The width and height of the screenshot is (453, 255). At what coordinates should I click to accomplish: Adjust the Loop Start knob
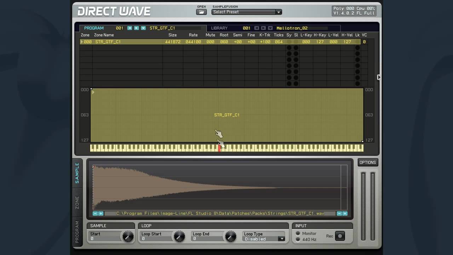click(x=179, y=236)
